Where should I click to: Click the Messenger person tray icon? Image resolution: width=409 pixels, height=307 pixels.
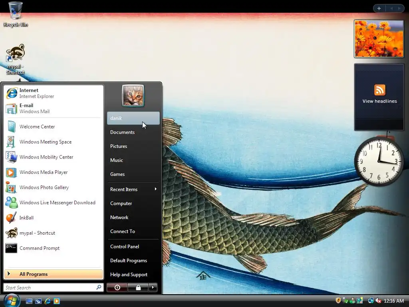pyautogui.click(x=352, y=301)
